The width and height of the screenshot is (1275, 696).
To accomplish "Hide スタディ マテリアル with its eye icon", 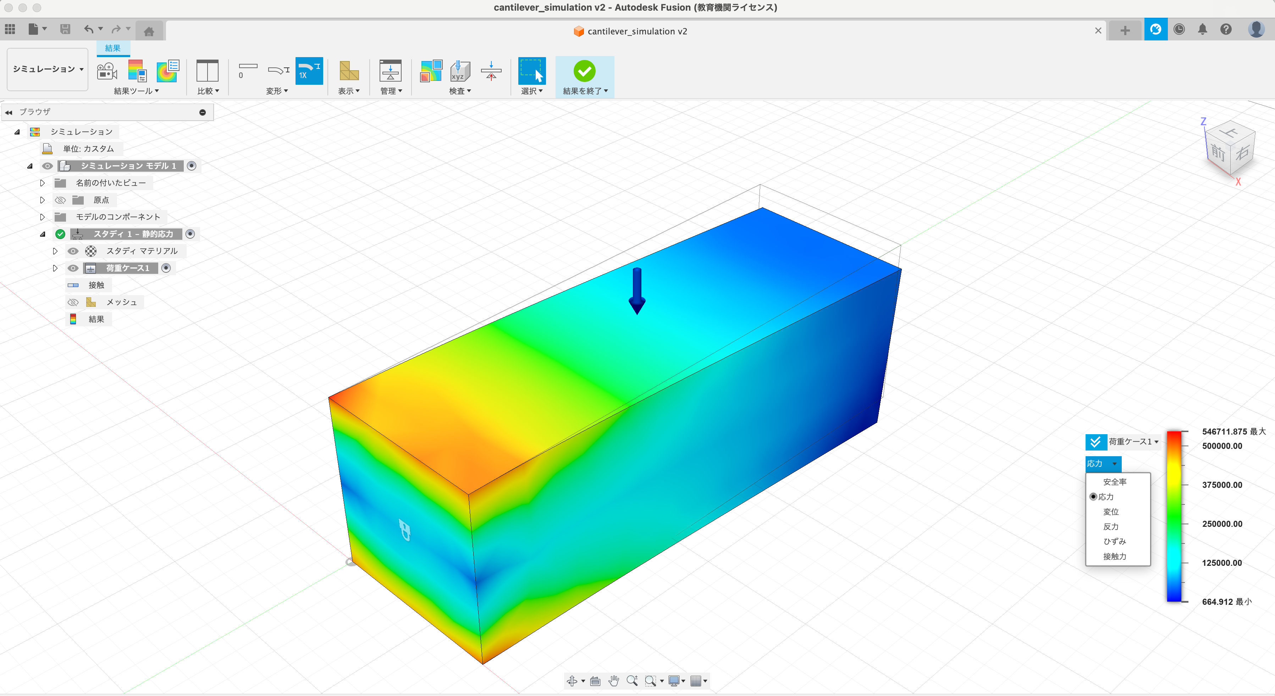I will click(73, 251).
